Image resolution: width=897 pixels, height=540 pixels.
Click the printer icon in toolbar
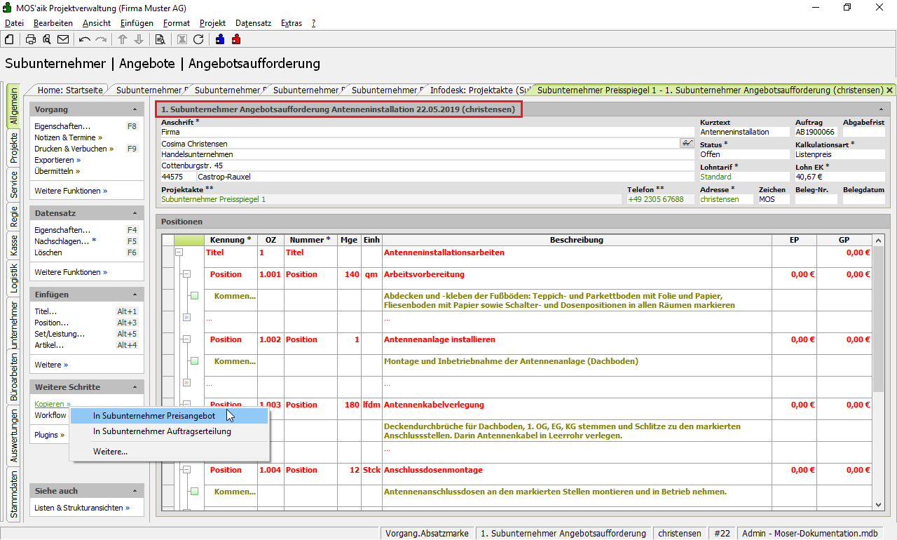pyautogui.click(x=31, y=39)
